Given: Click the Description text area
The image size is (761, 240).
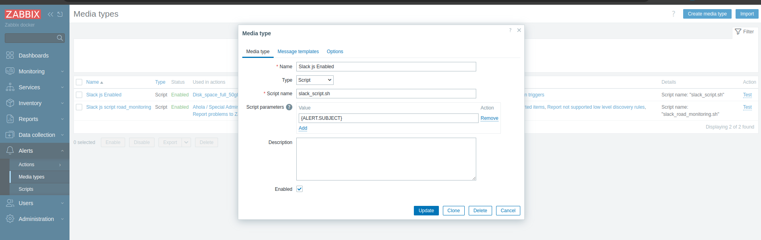Looking at the screenshot, I should pyautogui.click(x=386, y=159).
